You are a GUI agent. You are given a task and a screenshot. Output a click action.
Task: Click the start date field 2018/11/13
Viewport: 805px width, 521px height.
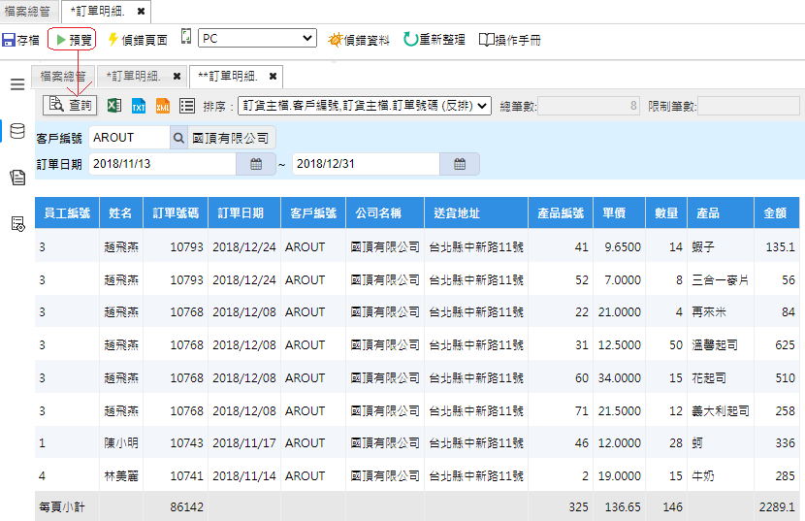pyautogui.click(x=162, y=164)
